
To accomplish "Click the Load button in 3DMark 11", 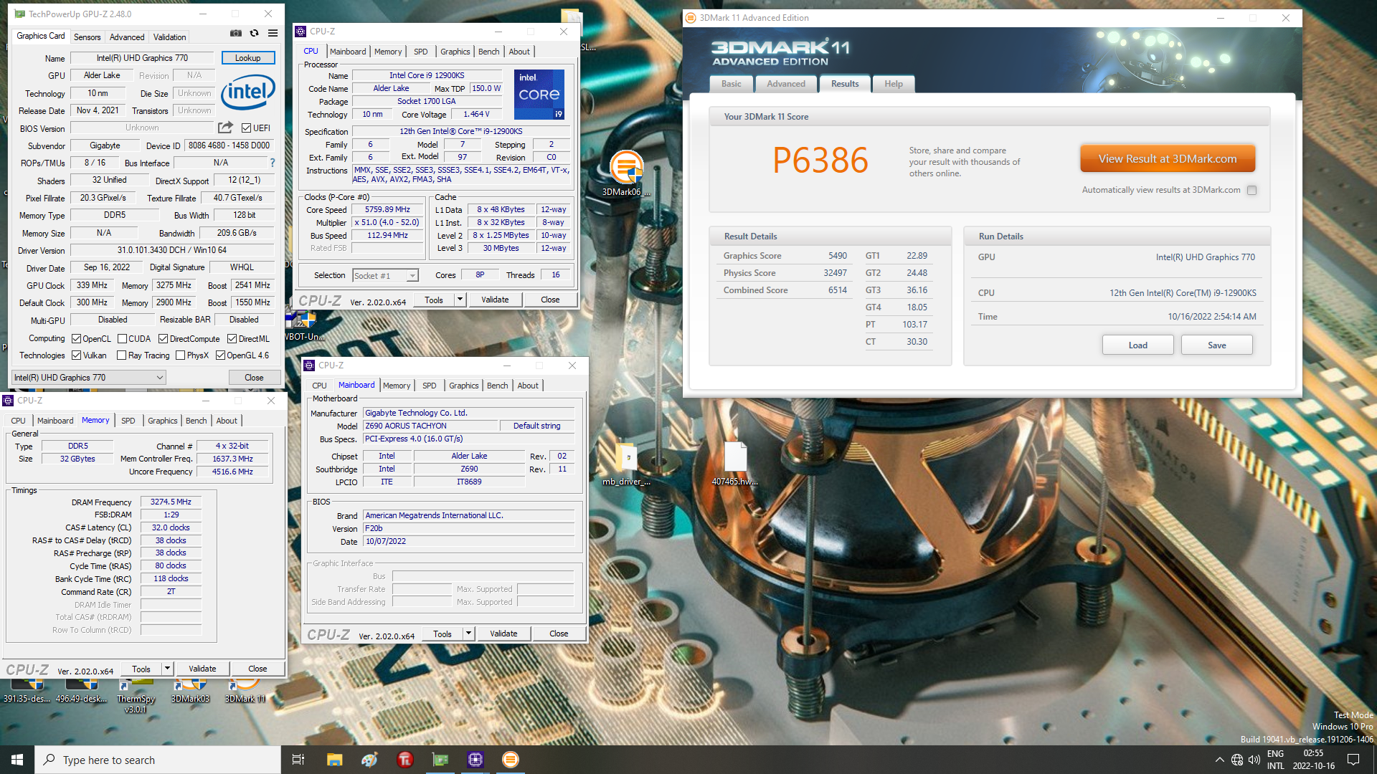I will [x=1137, y=345].
